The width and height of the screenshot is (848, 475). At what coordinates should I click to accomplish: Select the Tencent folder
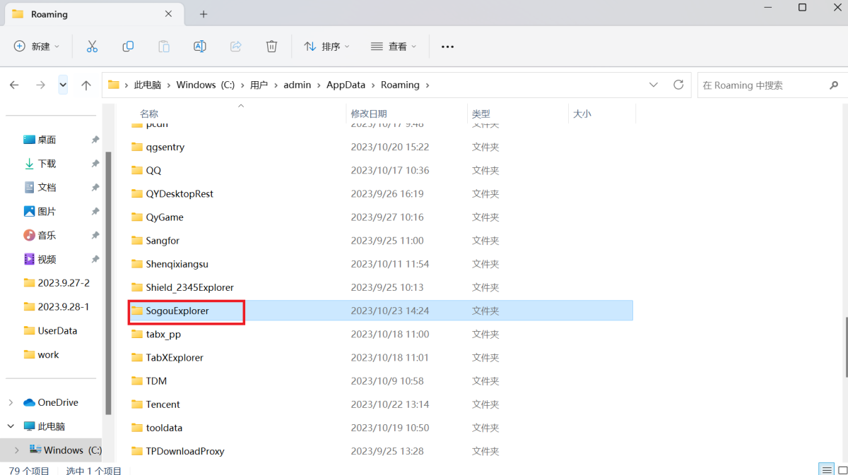click(x=163, y=404)
